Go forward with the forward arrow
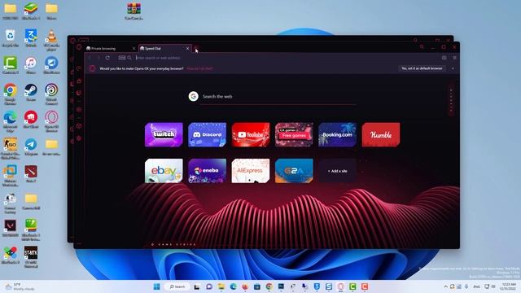The width and height of the screenshot is (521, 293). [99, 58]
